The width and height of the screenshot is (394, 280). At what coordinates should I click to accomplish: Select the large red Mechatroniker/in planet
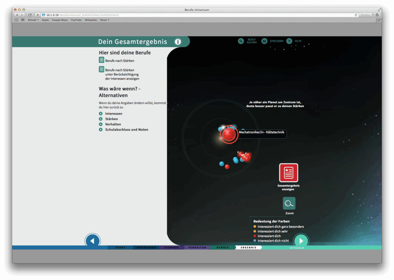(x=229, y=134)
